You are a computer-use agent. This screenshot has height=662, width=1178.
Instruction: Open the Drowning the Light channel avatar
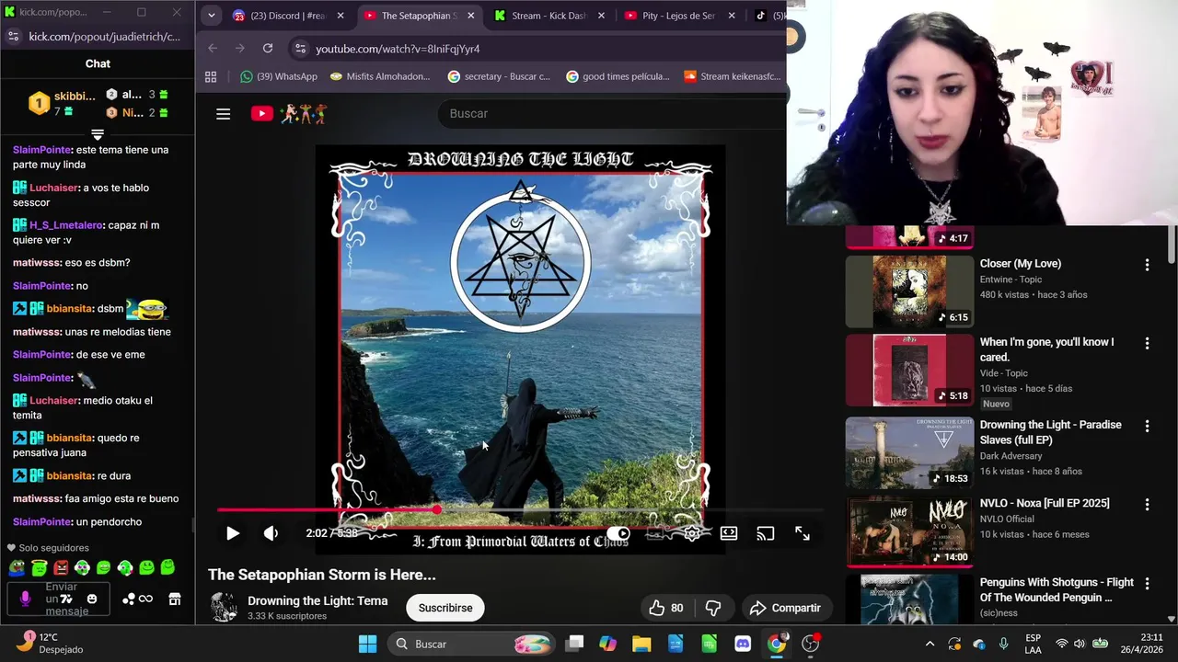click(224, 607)
